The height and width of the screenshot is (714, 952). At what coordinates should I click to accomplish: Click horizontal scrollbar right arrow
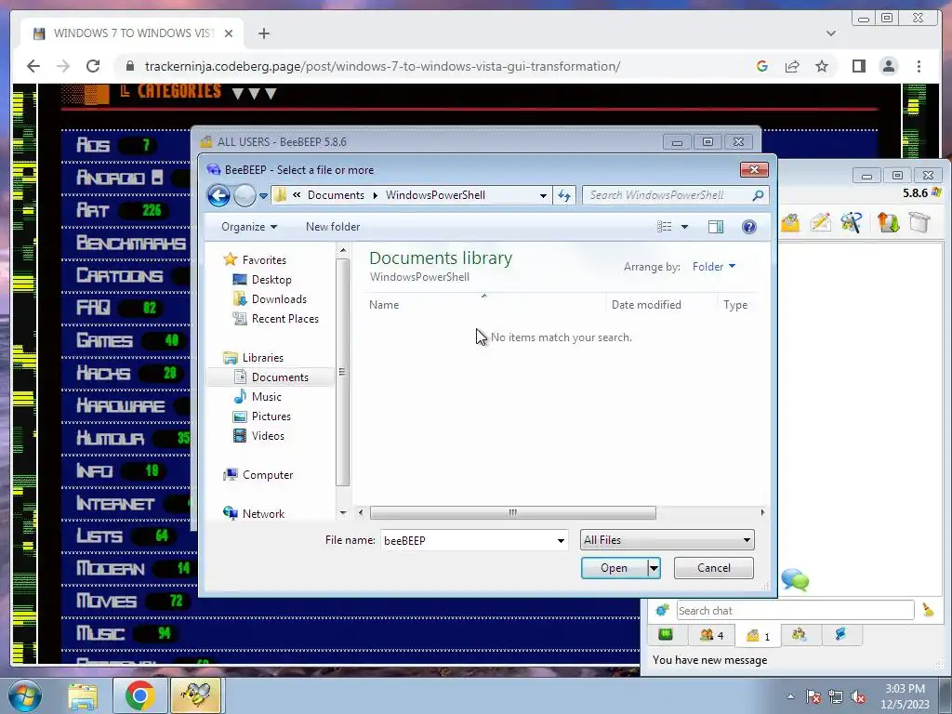point(762,513)
